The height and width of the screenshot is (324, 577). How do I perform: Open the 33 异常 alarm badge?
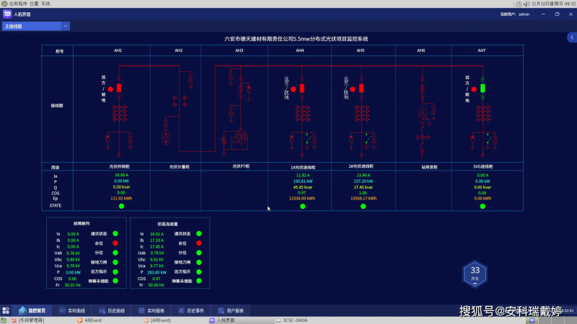475,274
